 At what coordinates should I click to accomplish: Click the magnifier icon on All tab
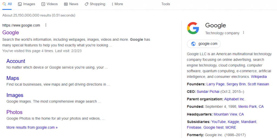tap(4, 4)
